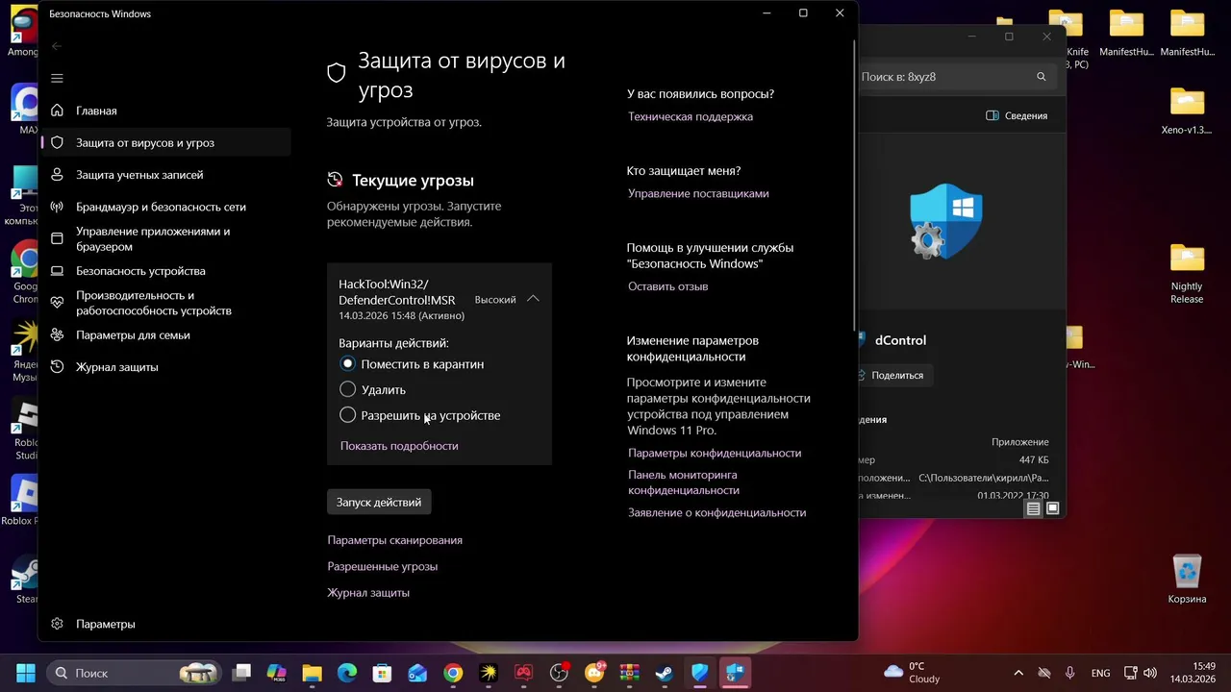Select Xeno-v1.3 folder on desktop
Viewport: 1231px width, 692px height.
pos(1187,111)
